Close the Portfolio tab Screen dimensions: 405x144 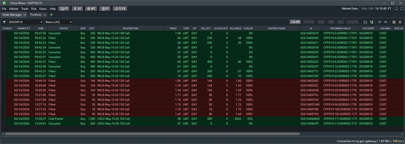[45, 15]
